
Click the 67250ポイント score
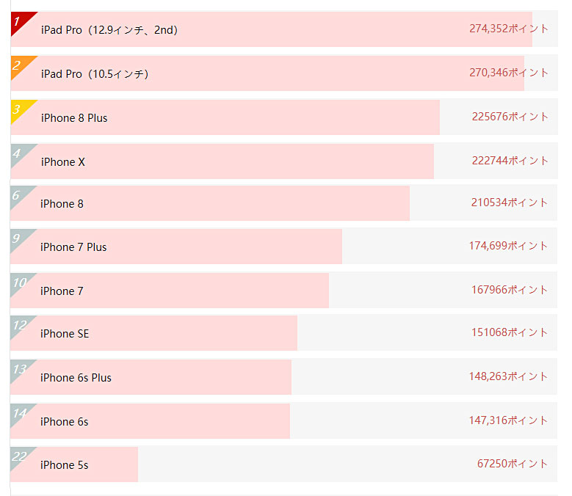pos(513,464)
